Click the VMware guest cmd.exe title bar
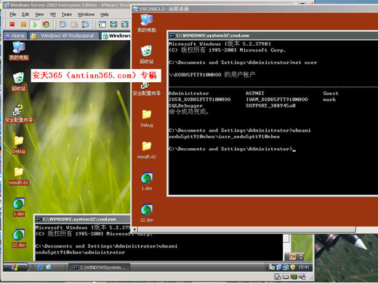This screenshot has height=284, width=378. tap(82, 219)
